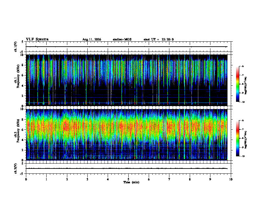Click the ch.2 colorbar log(PSD) unit label
The width and height of the screenshot is (260, 201).
(x=246, y=140)
